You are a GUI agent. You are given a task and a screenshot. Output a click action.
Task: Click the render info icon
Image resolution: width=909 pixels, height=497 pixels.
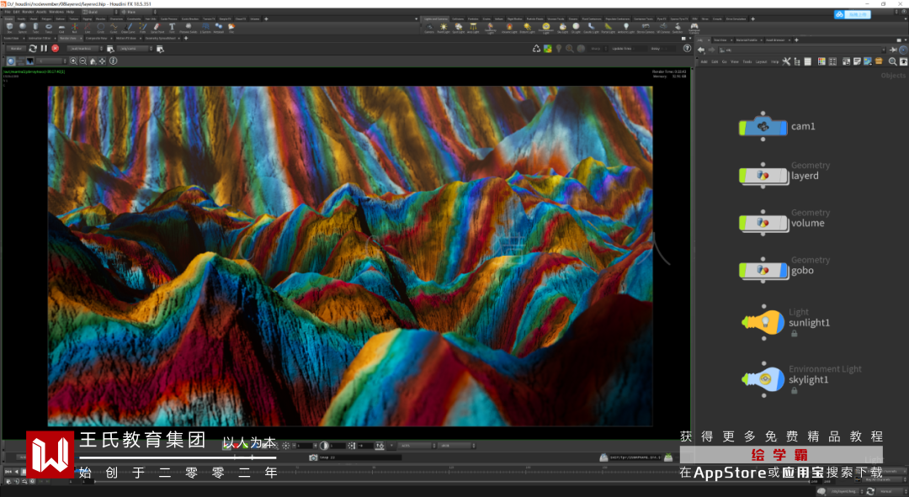(x=113, y=61)
